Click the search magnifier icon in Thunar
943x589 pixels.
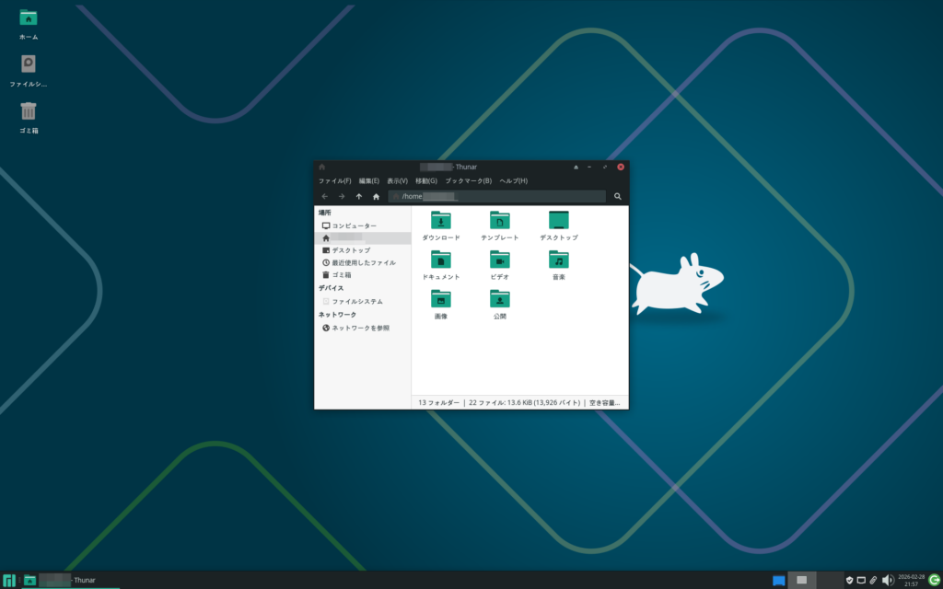(618, 196)
